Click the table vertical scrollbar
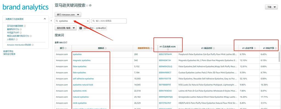The width and height of the screenshot is (281, 109). [279, 57]
